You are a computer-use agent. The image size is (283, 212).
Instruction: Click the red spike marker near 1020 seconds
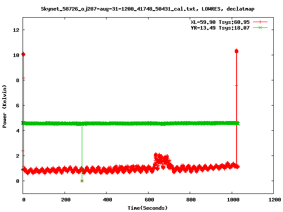coord(237,51)
